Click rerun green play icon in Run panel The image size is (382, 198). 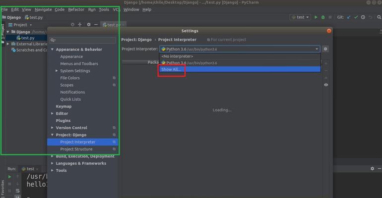9,177
